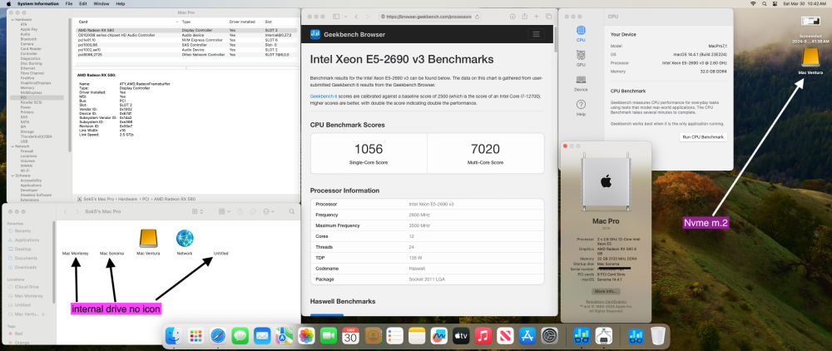Click the Safari share icon
Image resolution: width=832 pixels, height=351 pixels.
(x=524, y=17)
